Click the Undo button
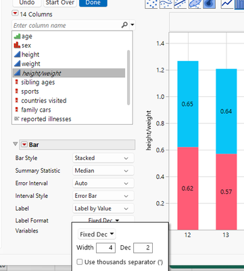 [x=27, y=3]
